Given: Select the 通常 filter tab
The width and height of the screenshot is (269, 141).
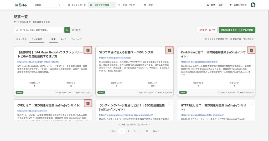Looking at the screenshot, I should [x=53, y=39].
